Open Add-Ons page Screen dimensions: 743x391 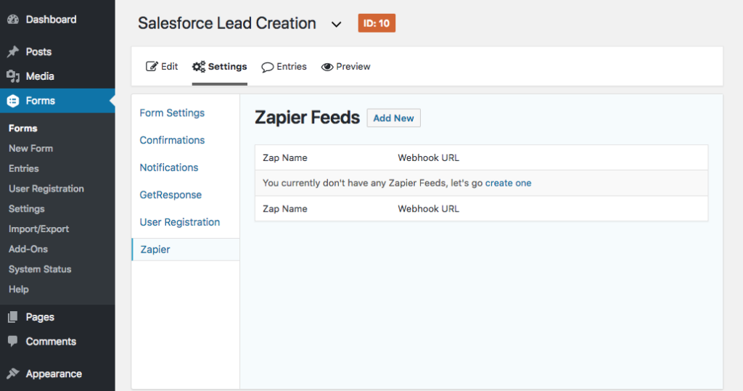(x=28, y=249)
